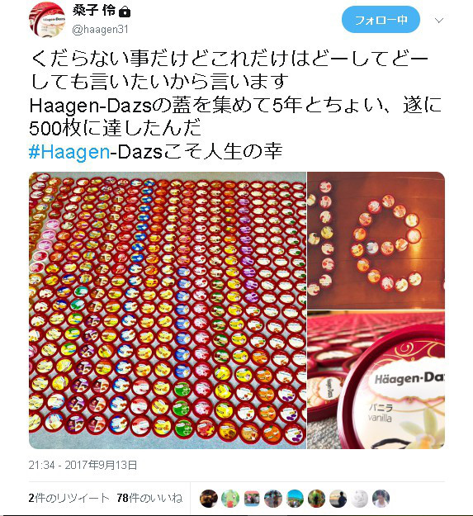Screen dimensions: 473x516
Task: Open the white snowman-like liker avatar
Action: click(x=359, y=498)
